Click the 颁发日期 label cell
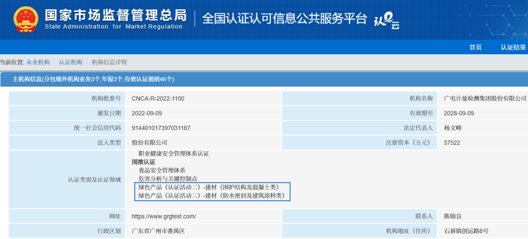 [66, 113]
